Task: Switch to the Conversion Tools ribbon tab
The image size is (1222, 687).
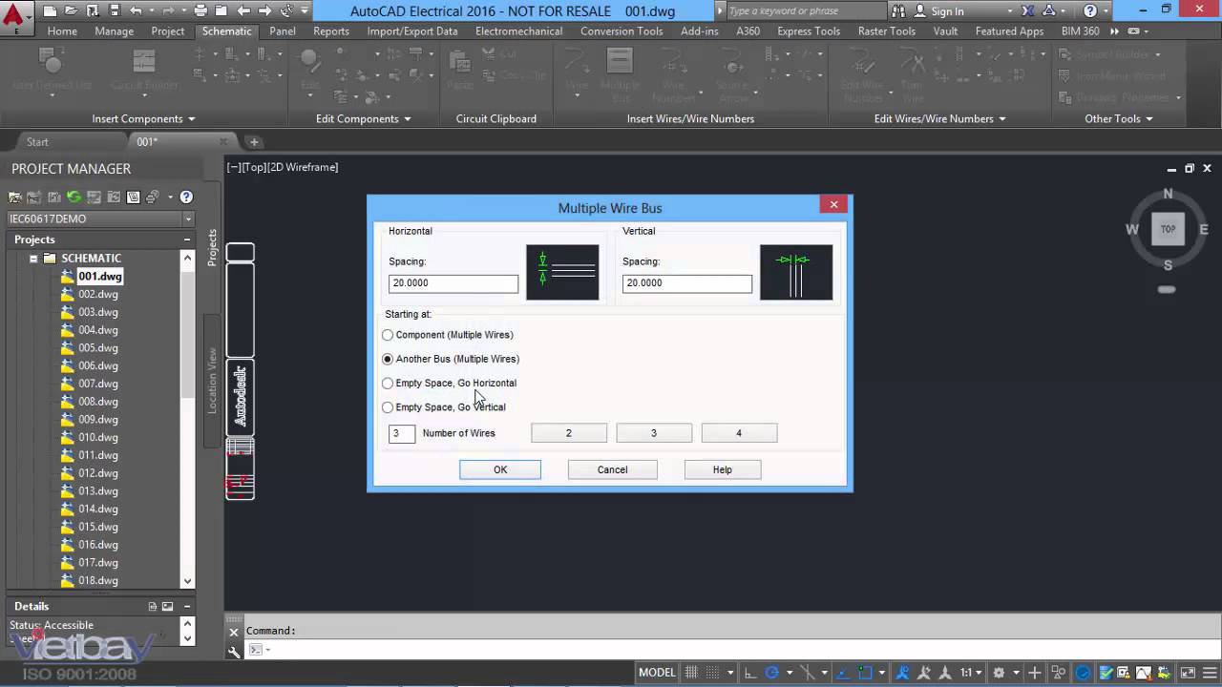Action: (622, 31)
